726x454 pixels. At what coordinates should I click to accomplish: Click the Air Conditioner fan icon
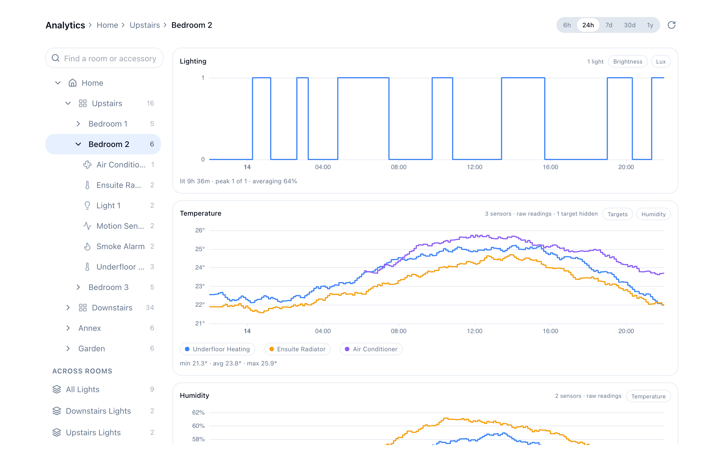tap(87, 165)
